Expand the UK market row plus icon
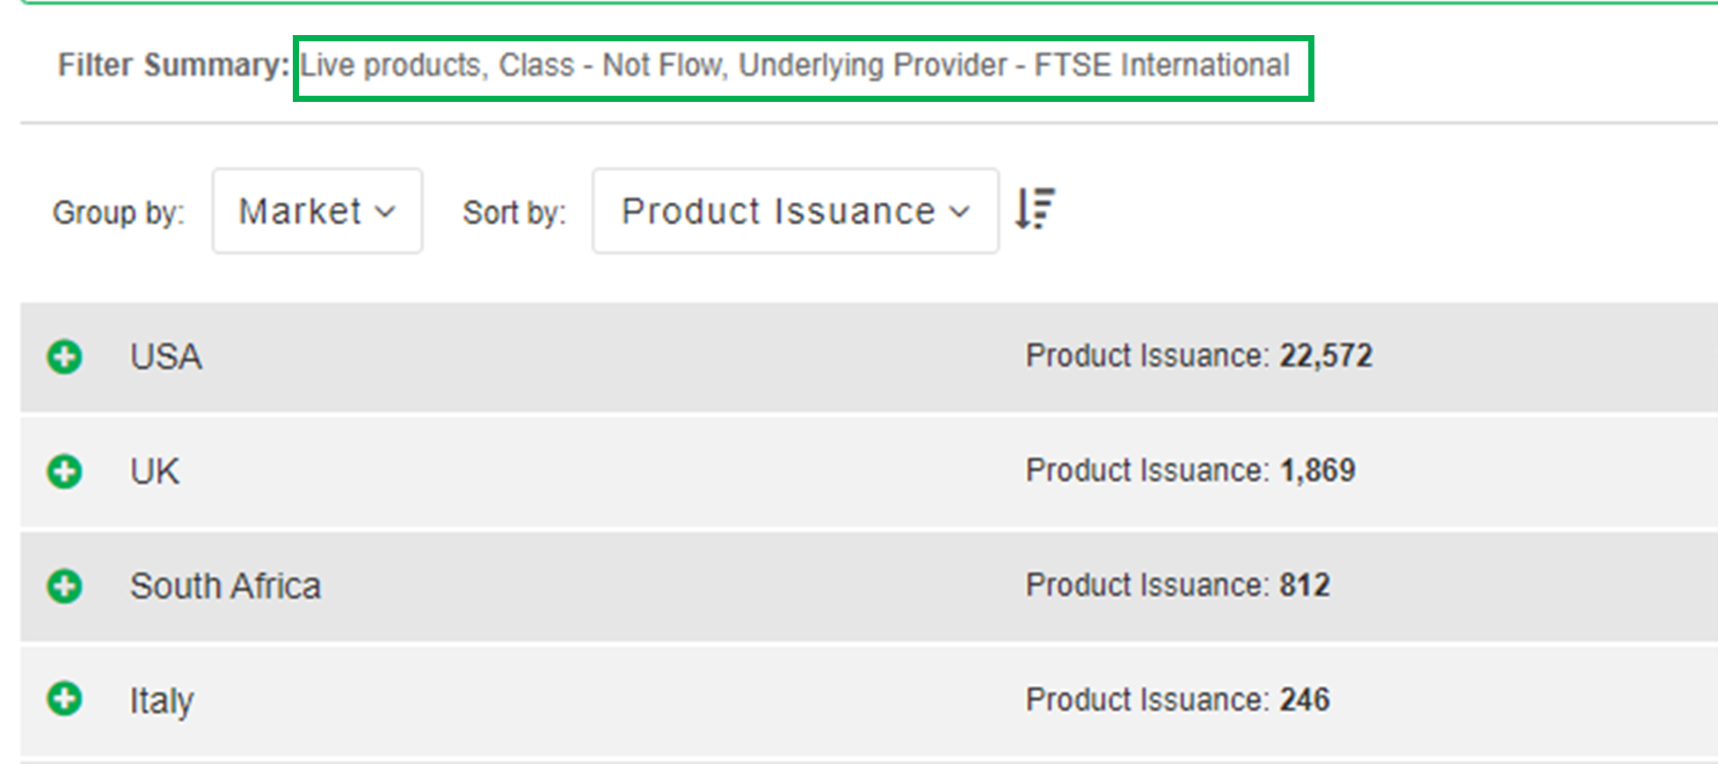This screenshot has height=764, width=1718. tap(64, 472)
